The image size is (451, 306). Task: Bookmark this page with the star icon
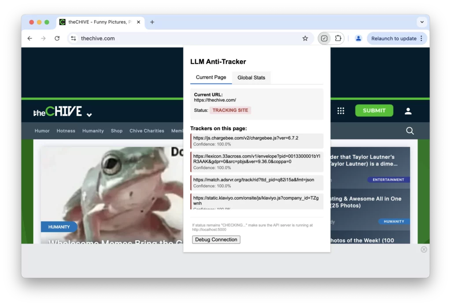305,38
